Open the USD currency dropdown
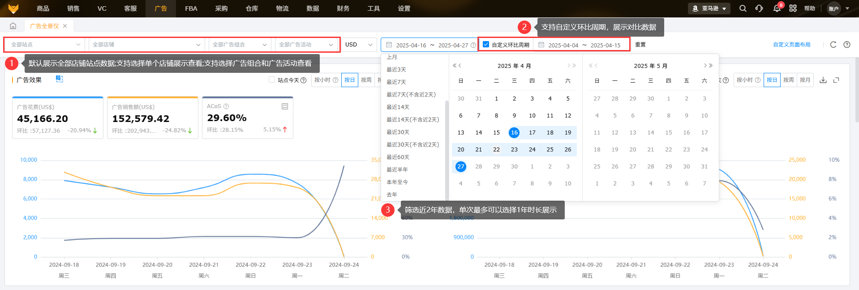The image size is (859, 290). (x=359, y=45)
